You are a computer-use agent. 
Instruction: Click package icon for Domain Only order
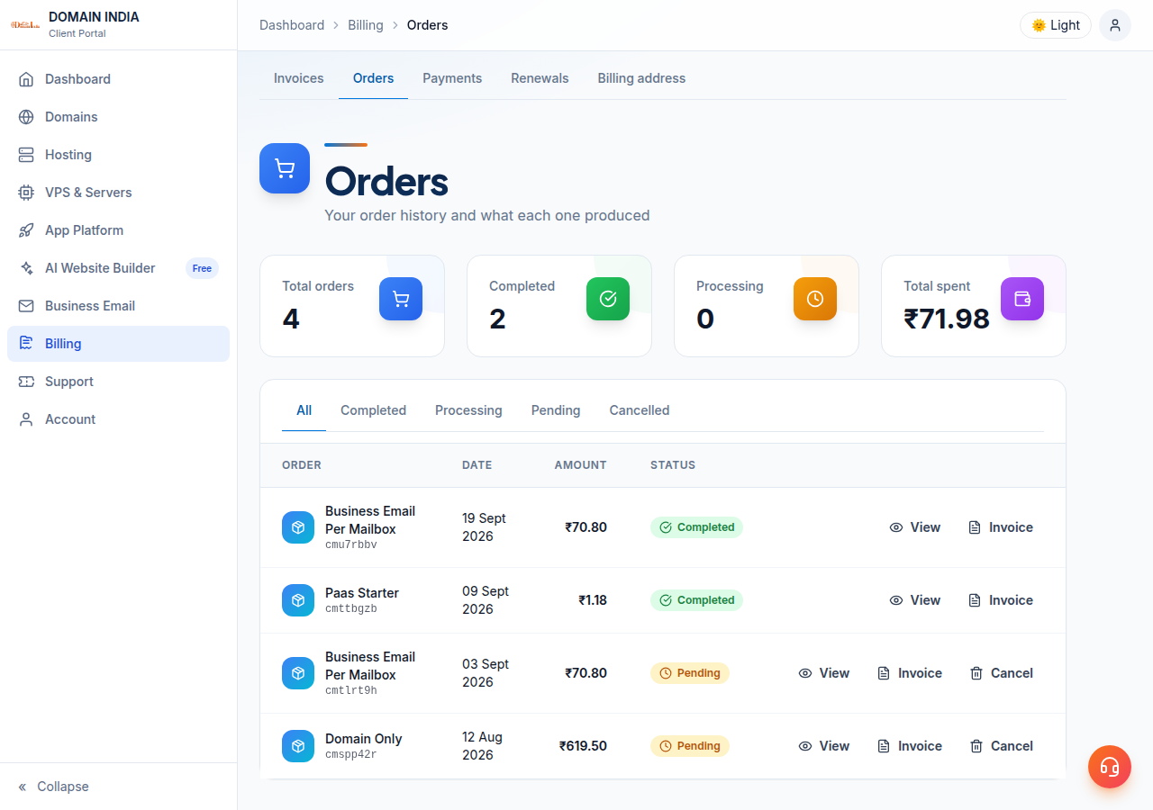[298, 746]
